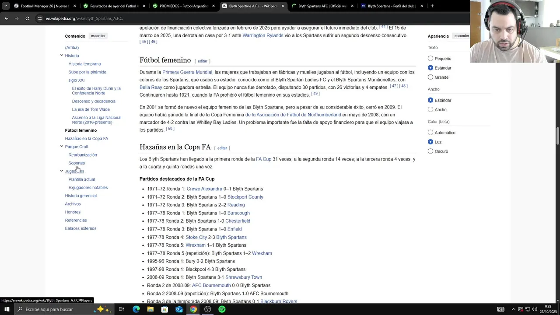This screenshot has width=560, height=315.
Task: Open site information icon in address bar
Action: [40, 18]
